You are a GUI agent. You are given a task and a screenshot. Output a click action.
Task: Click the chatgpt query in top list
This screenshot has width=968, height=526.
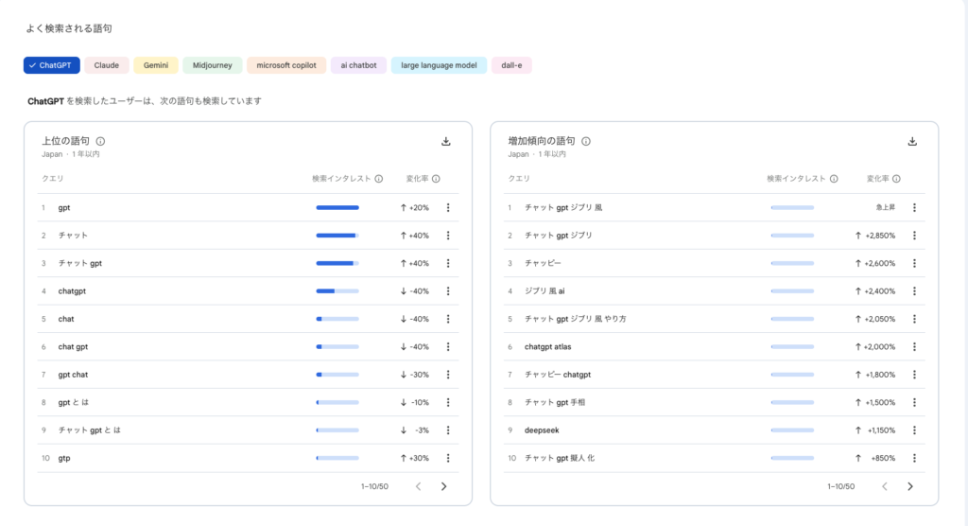pyautogui.click(x=72, y=291)
